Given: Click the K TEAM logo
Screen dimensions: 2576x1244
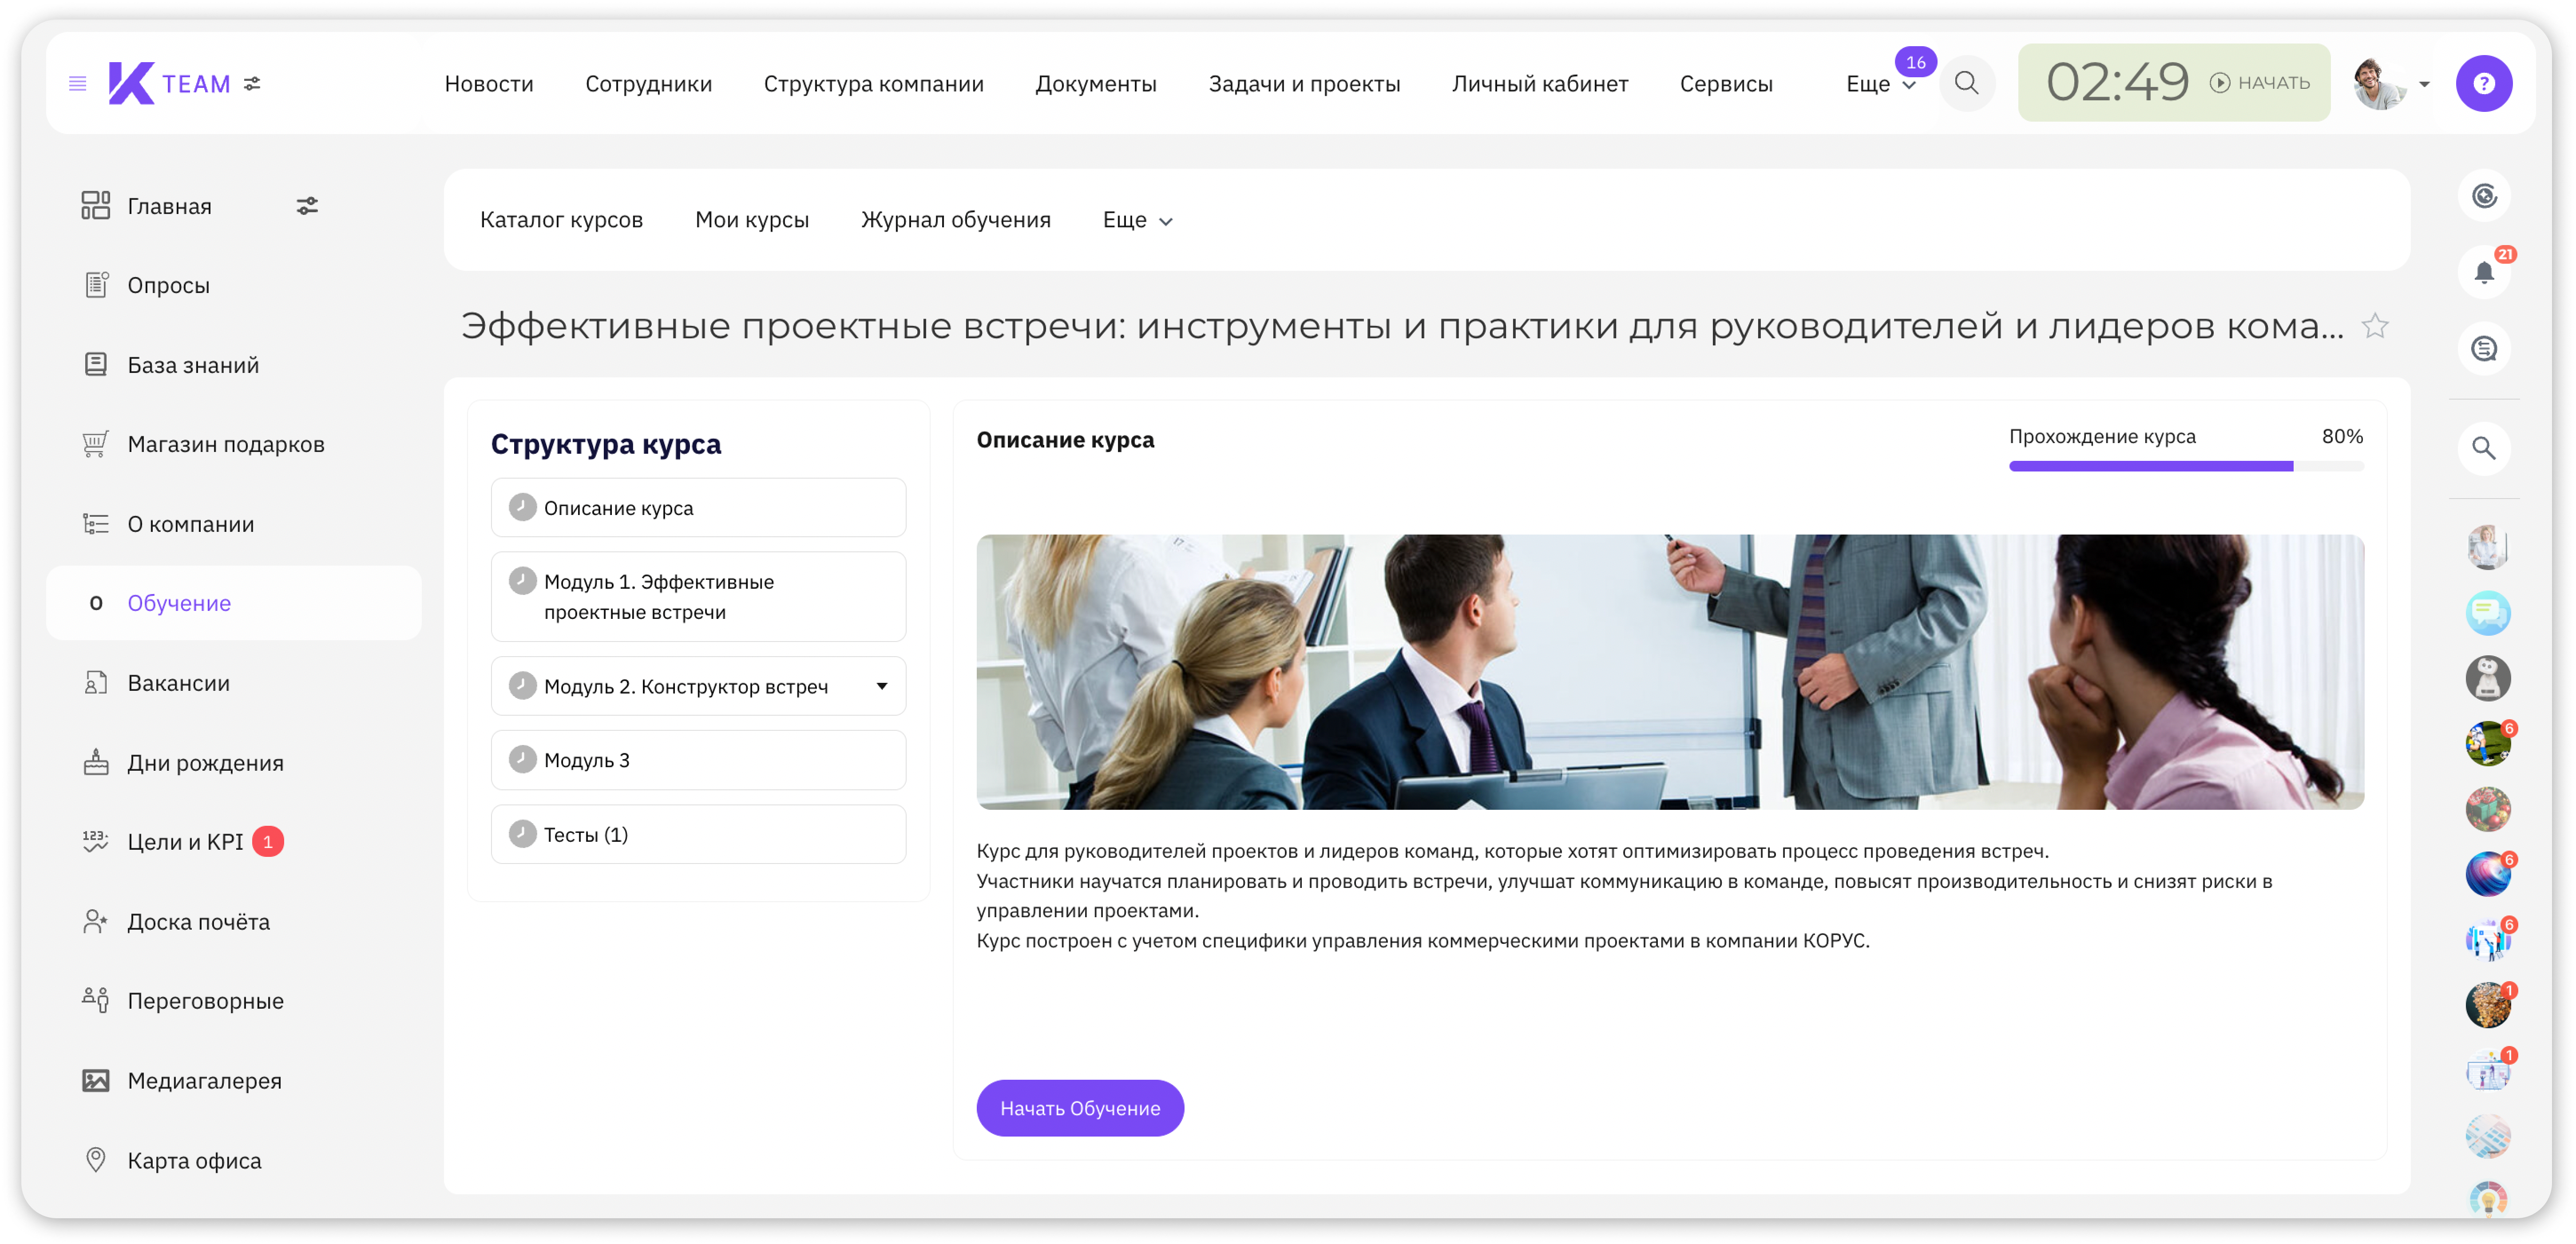Looking at the screenshot, I should click(169, 84).
